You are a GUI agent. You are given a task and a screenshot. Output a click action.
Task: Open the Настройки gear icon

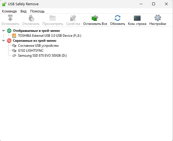(158, 18)
